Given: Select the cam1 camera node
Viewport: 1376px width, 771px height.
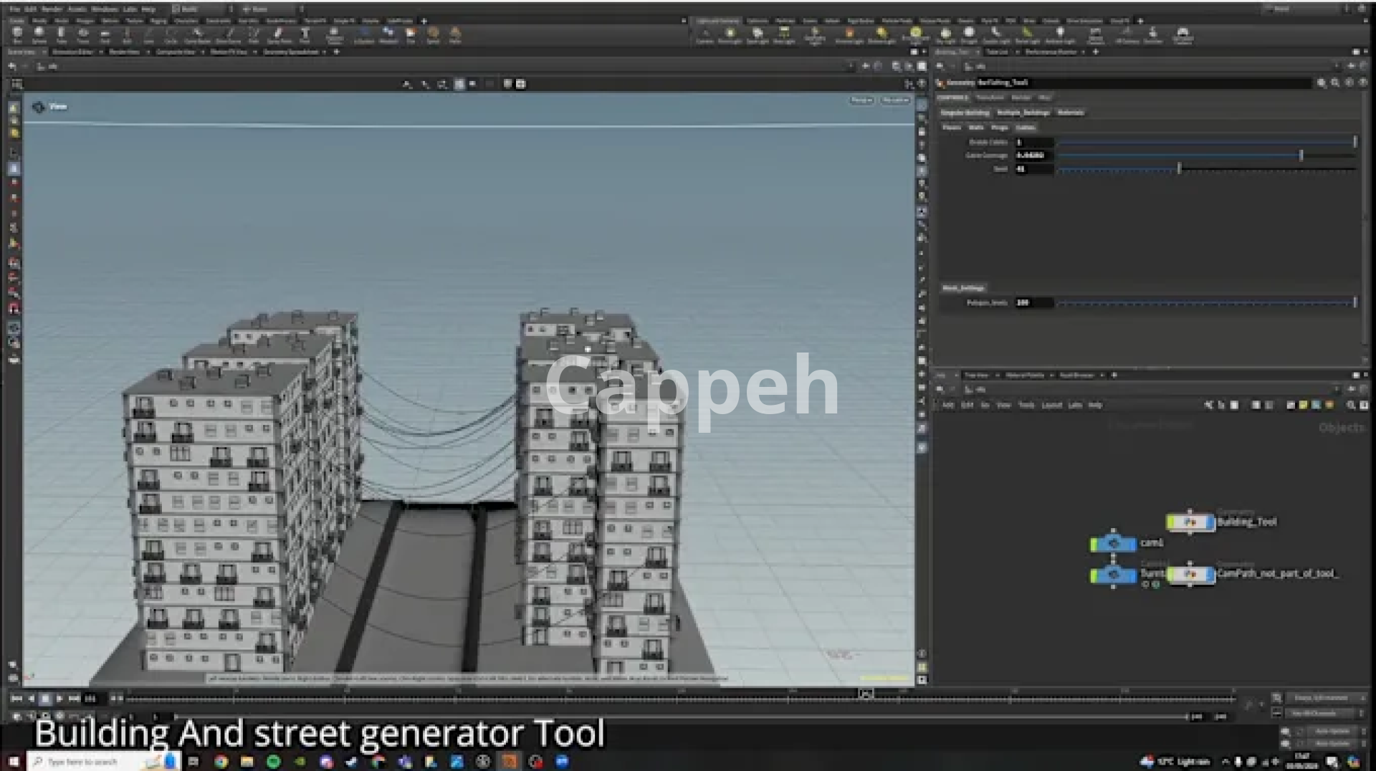Looking at the screenshot, I should [x=1113, y=544].
